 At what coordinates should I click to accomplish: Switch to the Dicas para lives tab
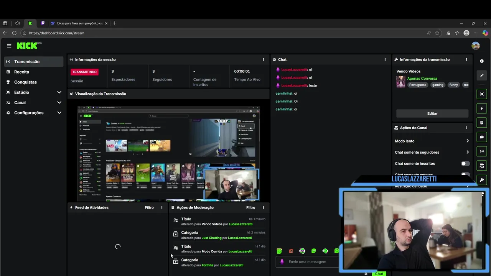pyautogui.click(x=79, y=23)
